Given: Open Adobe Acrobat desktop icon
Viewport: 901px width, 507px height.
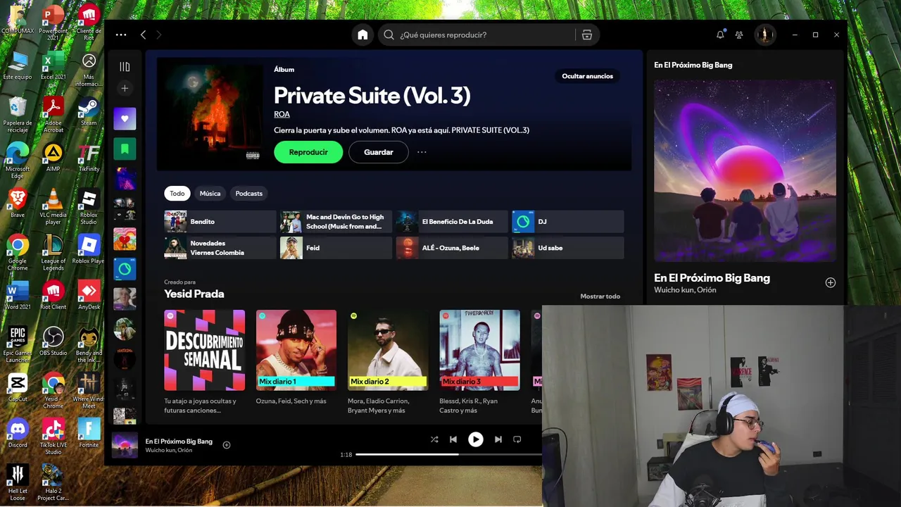Looking at the screenshot, I should [x=53, y=115].
